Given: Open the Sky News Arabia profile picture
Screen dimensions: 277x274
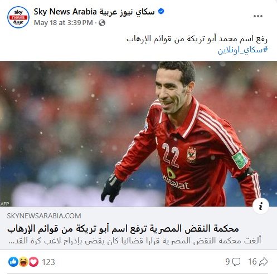Looking at the screenshot, I should click(x=18, y=17).
